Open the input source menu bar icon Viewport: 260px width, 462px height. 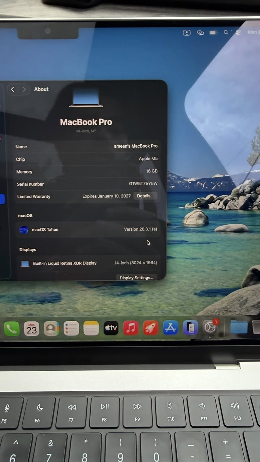click(x=187, y=32)
